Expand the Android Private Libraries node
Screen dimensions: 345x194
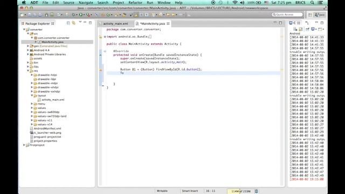click(x=28, y=54)
